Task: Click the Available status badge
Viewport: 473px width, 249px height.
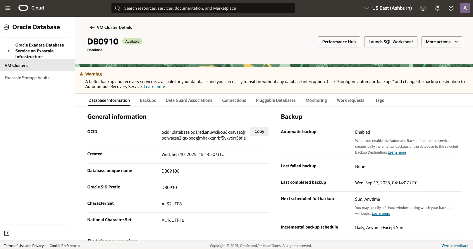Action: tap(132, 42)
